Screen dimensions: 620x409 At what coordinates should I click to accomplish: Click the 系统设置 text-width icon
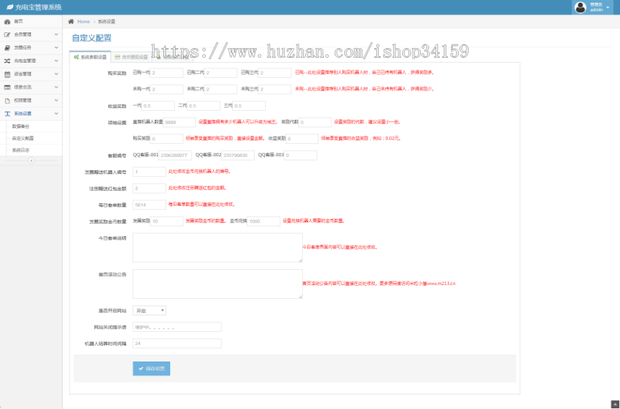click(x=7, y=114)
